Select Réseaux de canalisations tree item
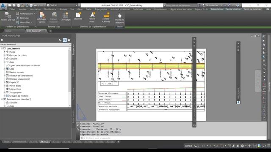The image size is (271, 152). click(21, 76)
